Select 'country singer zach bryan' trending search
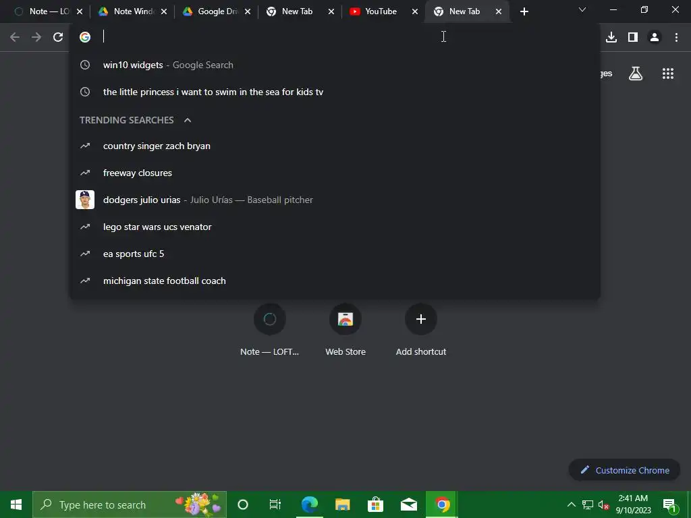This screenshot has width=691, height=518. [x=335, y=146]
